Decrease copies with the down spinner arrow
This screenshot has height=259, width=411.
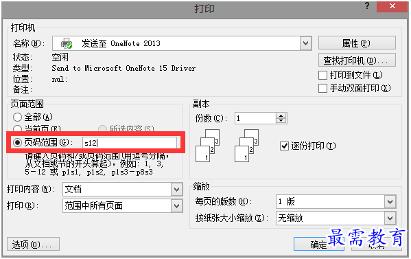point(281,121)
